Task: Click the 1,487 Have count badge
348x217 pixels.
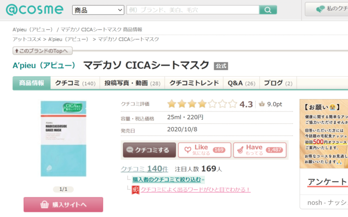Action: pos(274,150)
